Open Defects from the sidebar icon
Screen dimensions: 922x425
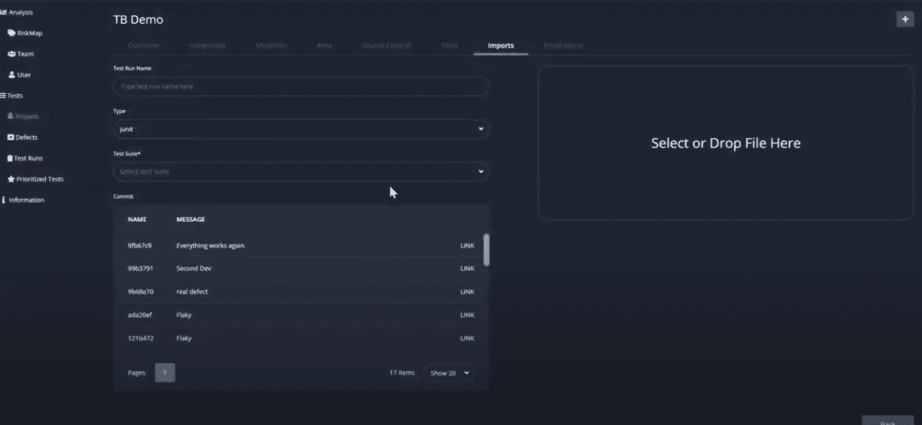[x=10, y=138]
